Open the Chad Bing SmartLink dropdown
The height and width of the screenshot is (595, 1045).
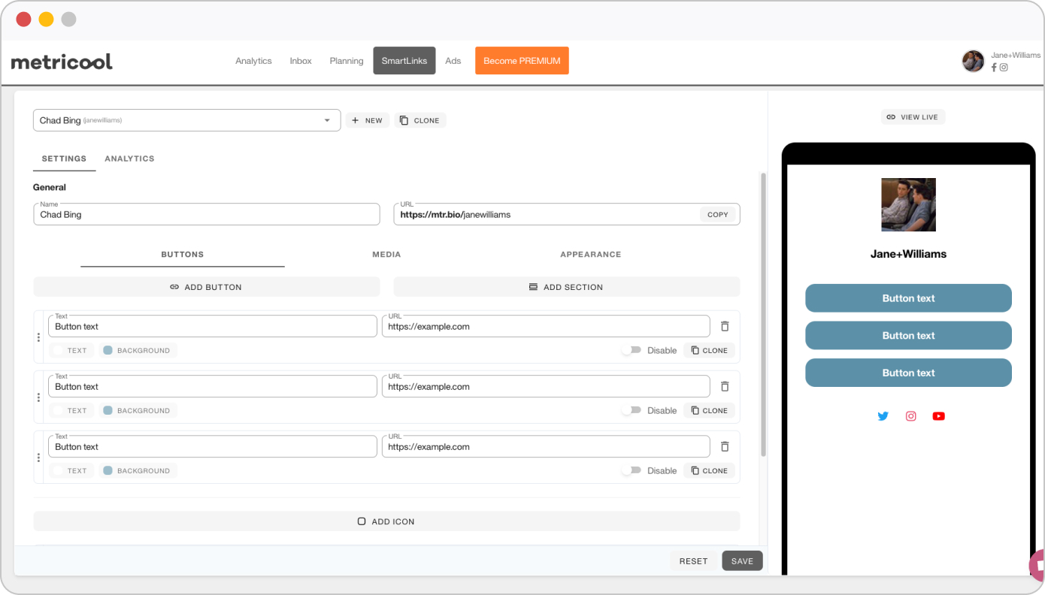point(186,120)
